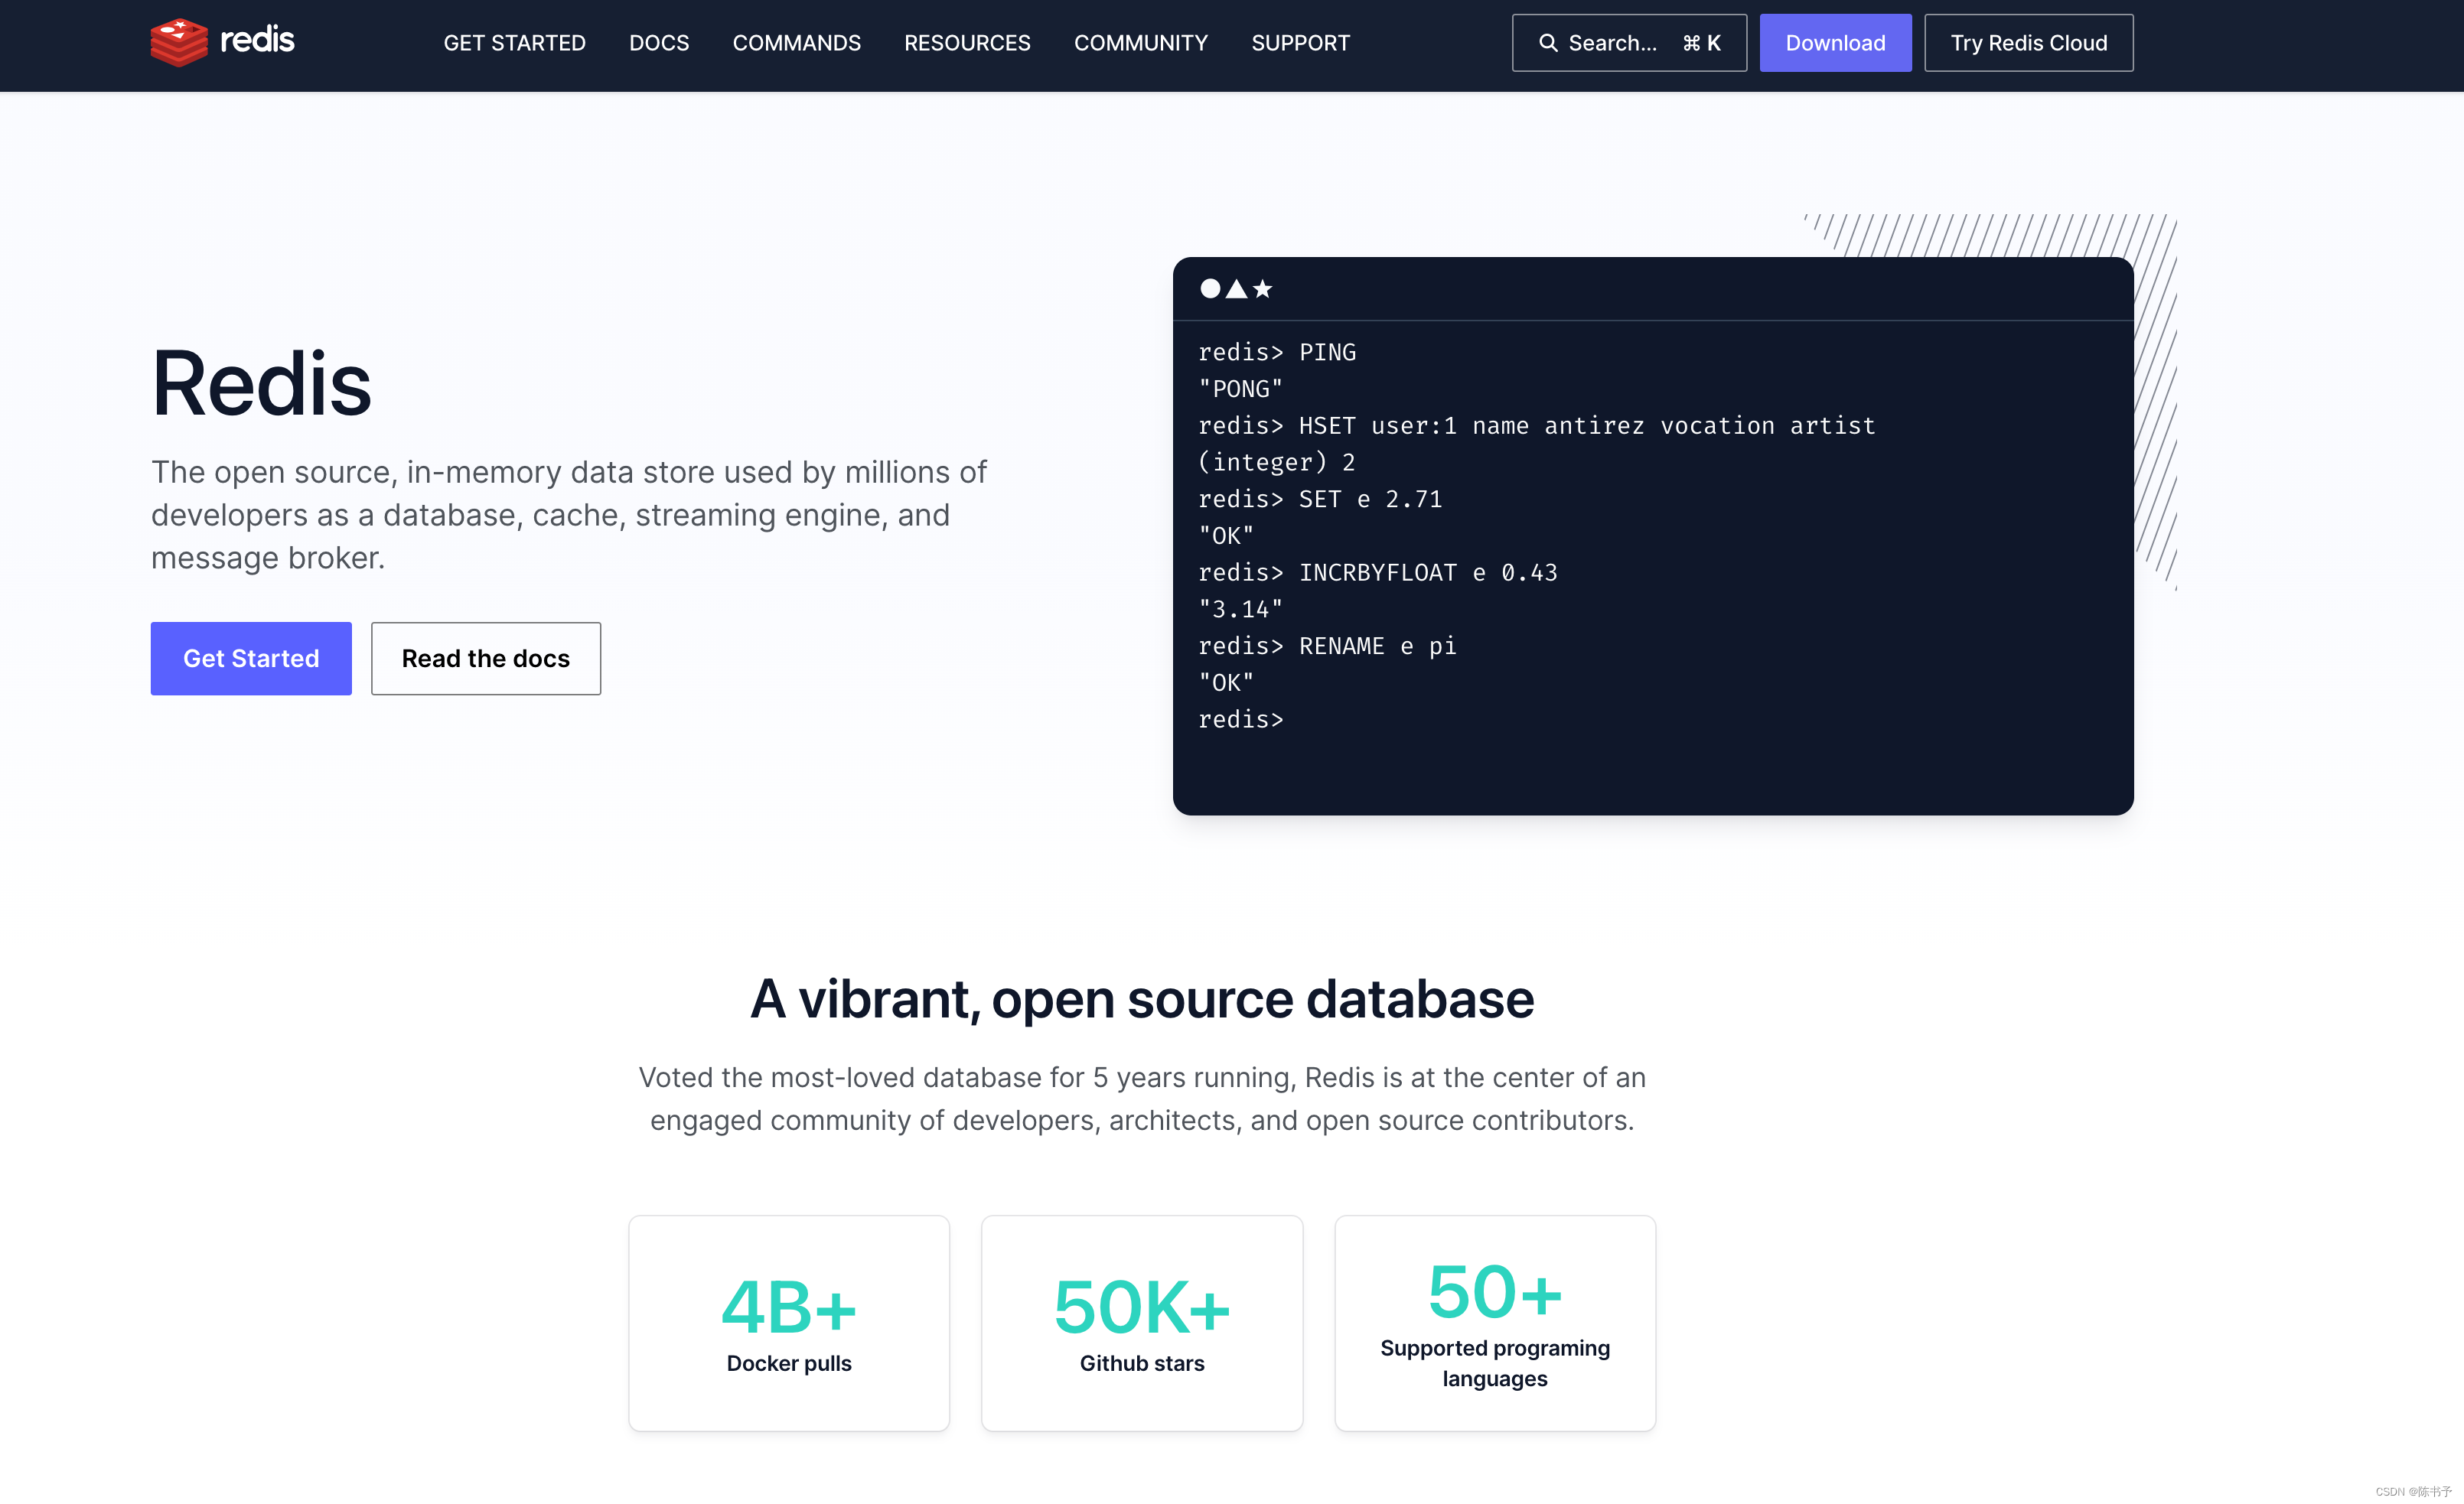Viewport: 2464px width, 1504px height.
Task: Click the Read the docs button
Action: pos(486,658)
